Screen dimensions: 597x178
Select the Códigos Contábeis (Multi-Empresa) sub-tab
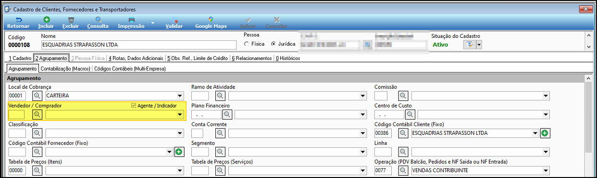tap(130, 69)
